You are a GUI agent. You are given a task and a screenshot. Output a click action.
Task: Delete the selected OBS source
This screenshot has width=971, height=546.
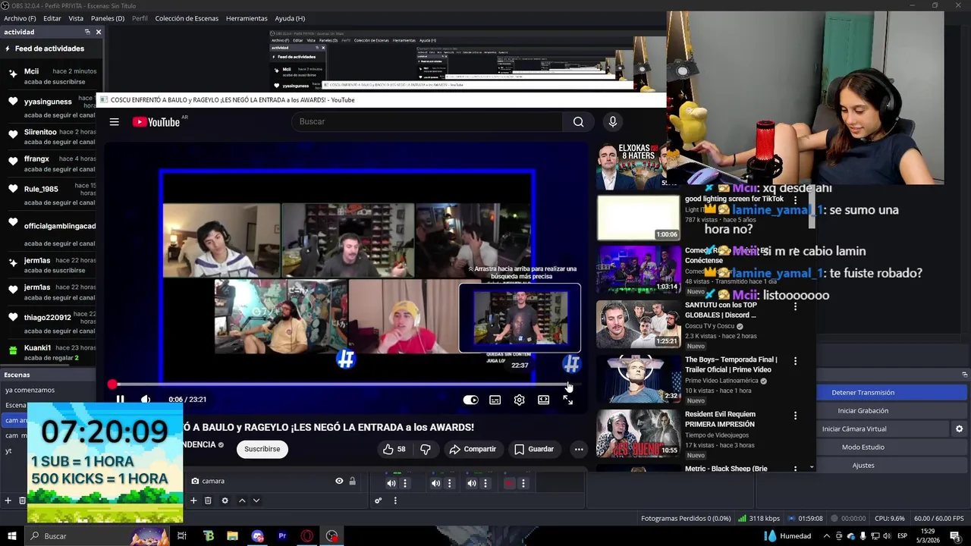[x=208, y=500]
